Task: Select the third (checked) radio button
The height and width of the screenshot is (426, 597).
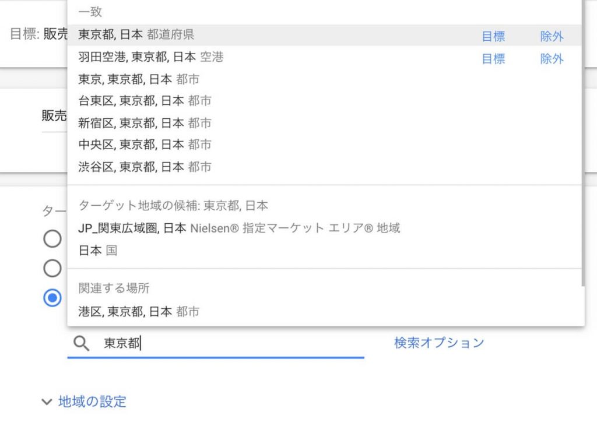Action: click(x=52, y=298)
